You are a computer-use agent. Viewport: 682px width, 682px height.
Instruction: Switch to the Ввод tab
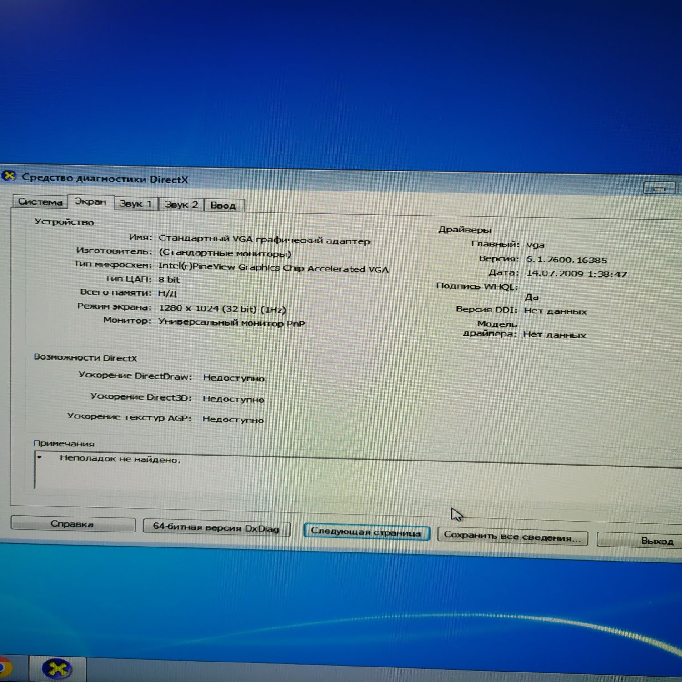click(x=223, y=206)
